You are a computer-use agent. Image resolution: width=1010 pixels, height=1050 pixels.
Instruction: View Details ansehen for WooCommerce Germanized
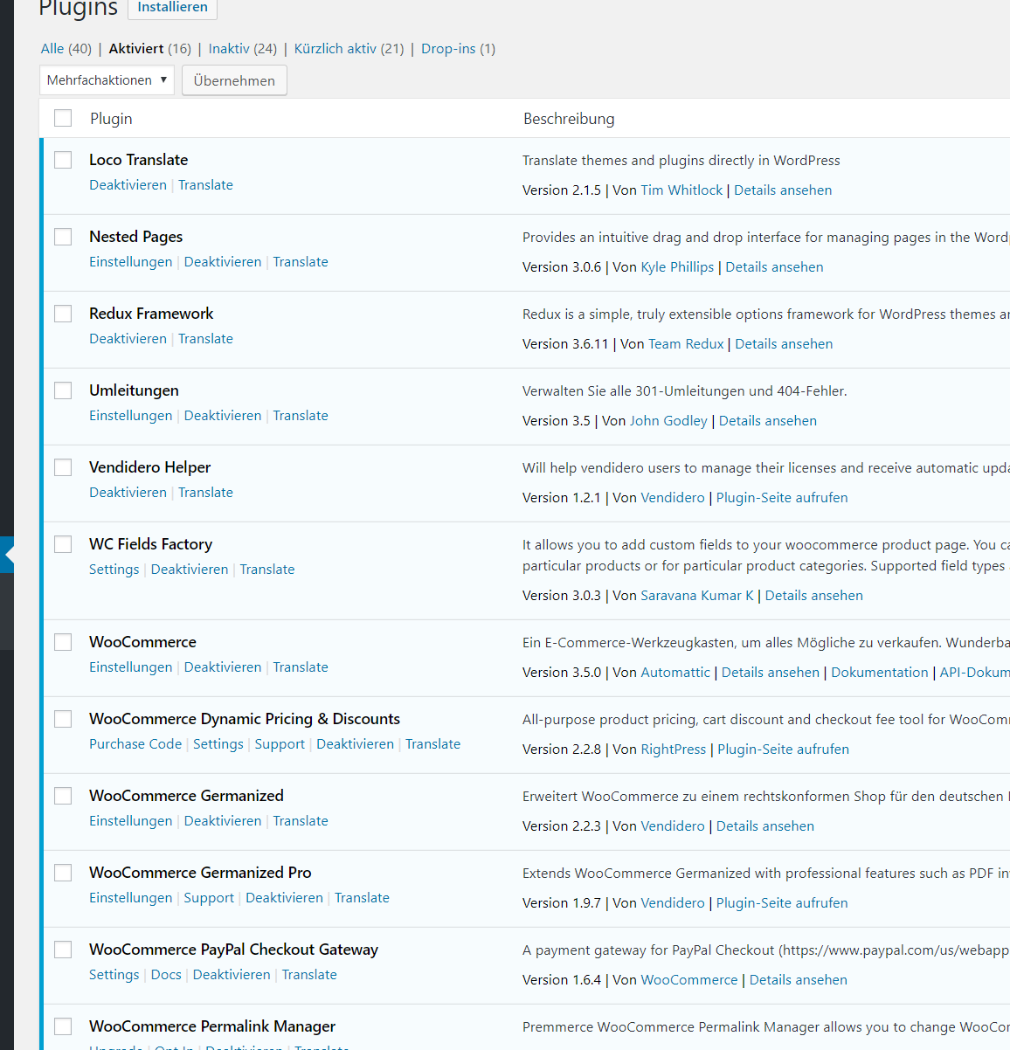coord(765,826)
